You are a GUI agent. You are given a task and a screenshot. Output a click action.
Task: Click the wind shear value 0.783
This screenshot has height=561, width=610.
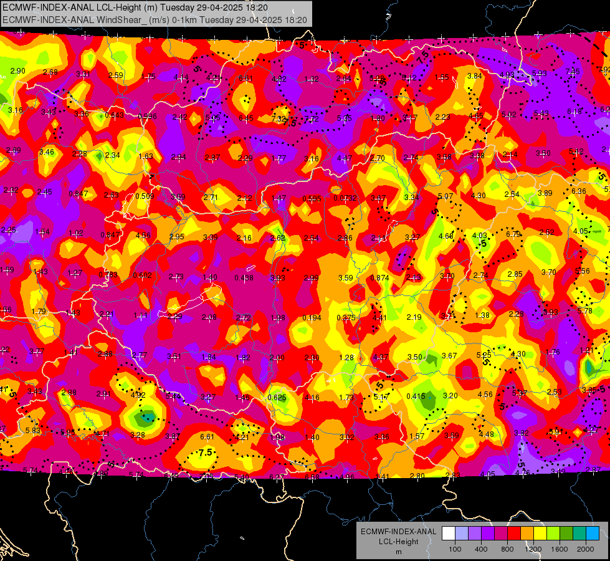[x=108, y=274]
